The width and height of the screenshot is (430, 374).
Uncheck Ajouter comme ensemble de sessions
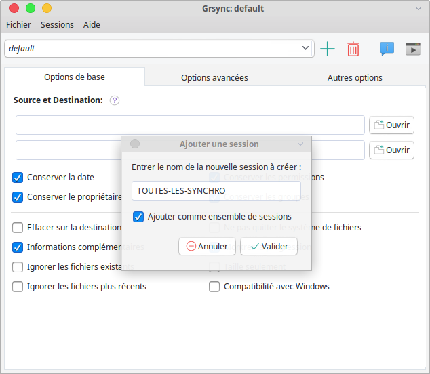(138, 217)
